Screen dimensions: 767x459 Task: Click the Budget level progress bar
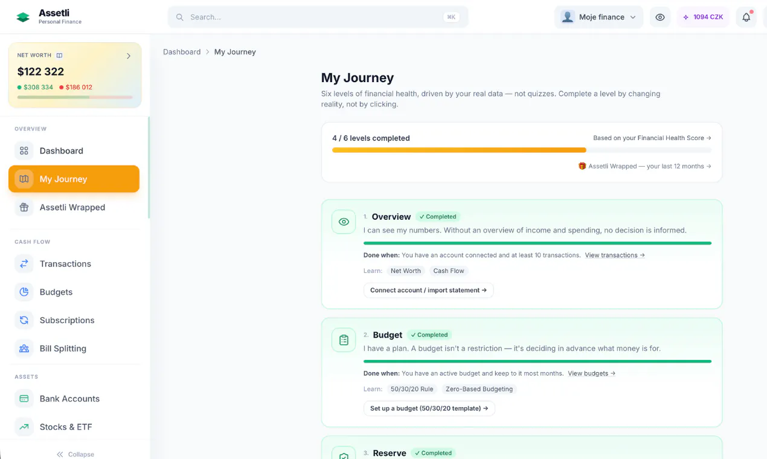point(538,362)
